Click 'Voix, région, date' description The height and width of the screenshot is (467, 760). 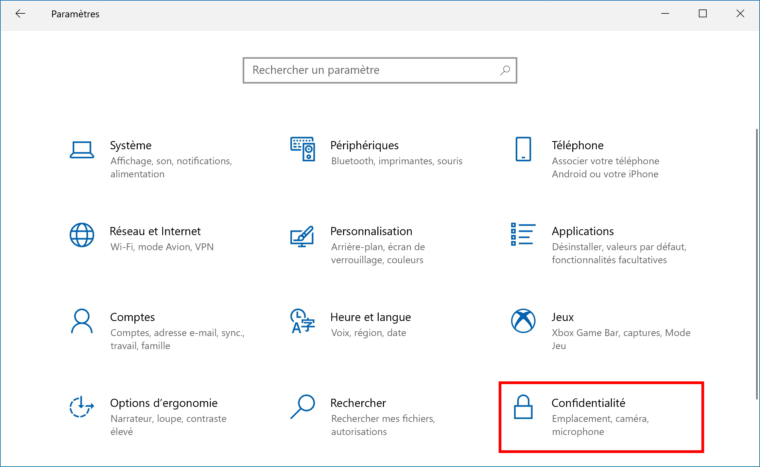(x=369, y=333)
